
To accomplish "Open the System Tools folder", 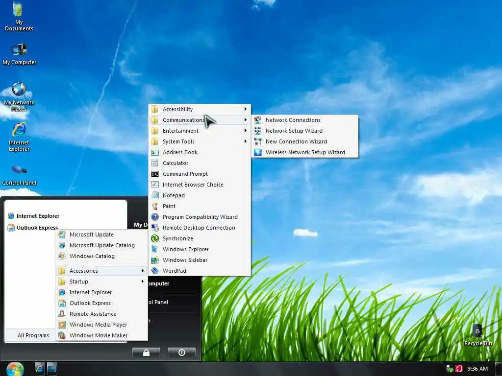I will (x=200, y=141).
